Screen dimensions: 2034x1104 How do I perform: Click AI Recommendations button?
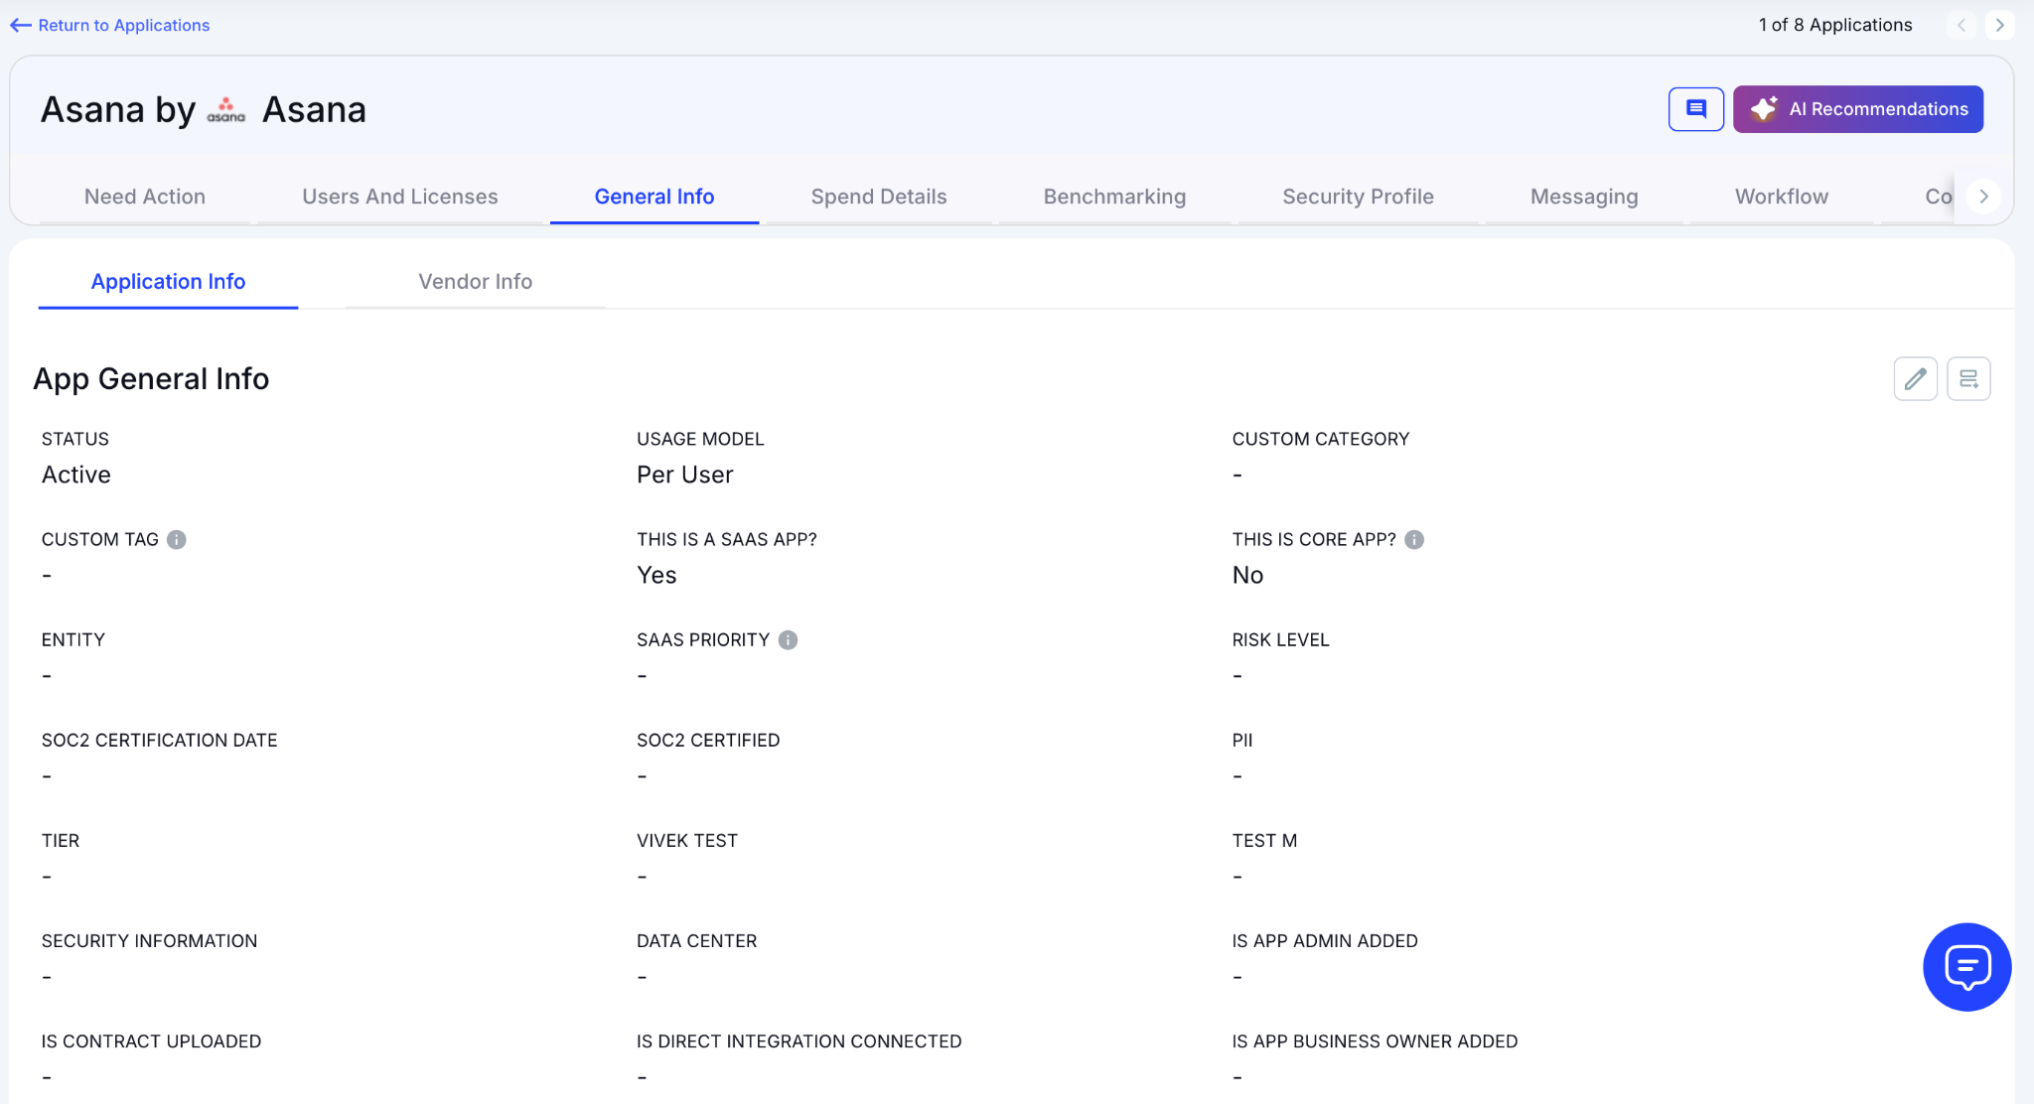[1858, 109]
